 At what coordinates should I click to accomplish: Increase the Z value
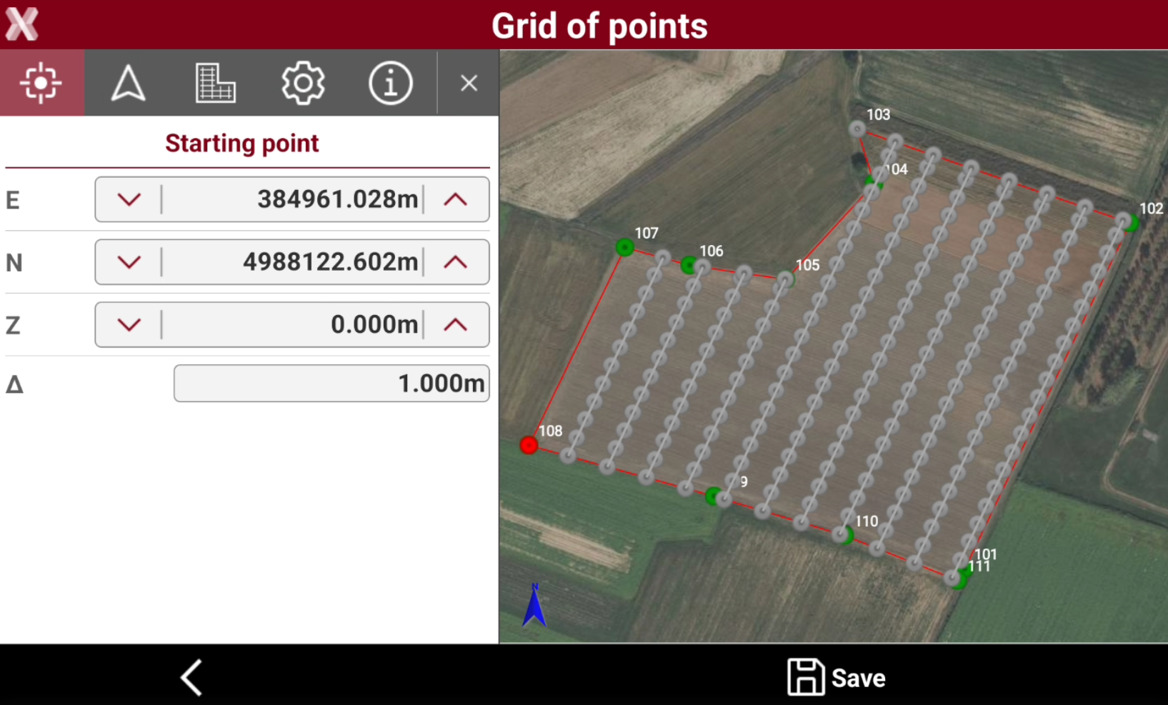click(456, 325)
